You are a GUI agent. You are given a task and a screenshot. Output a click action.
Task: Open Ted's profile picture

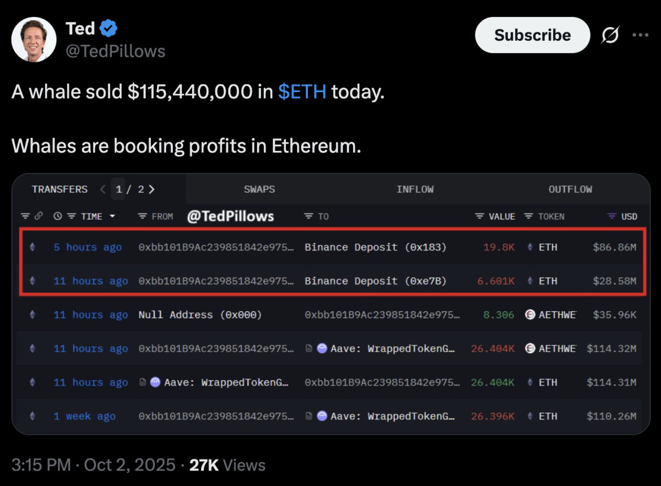pyautogui.click(x=34, y=39)
